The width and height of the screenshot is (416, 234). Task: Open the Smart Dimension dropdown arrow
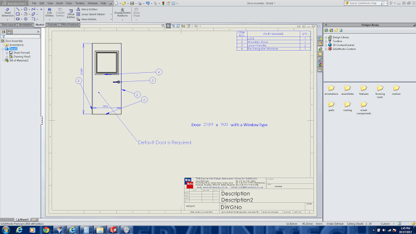pos(7,19)
